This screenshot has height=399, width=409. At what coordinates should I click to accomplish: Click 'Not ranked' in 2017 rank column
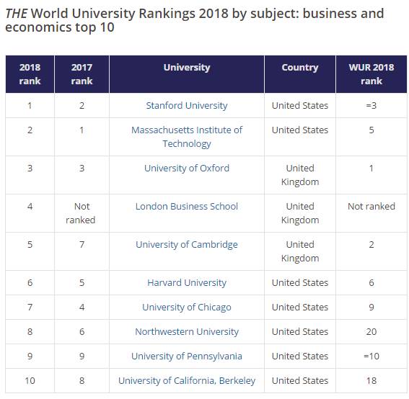(81, 213)
